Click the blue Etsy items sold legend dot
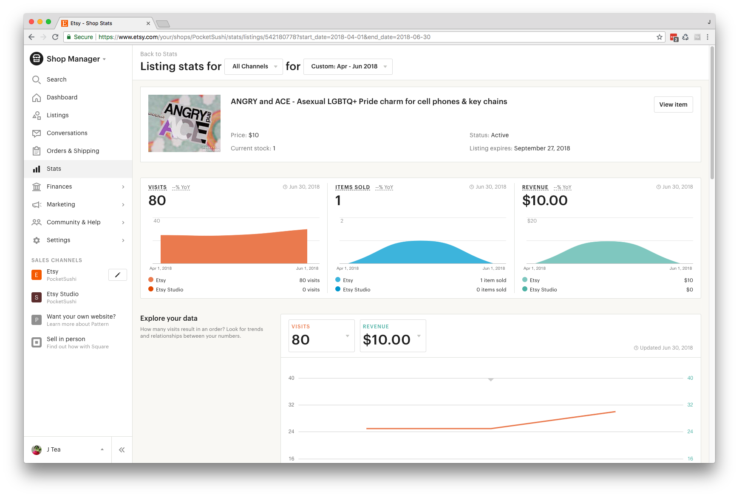Screen dimensions: 739x497 tap(338, 280)
